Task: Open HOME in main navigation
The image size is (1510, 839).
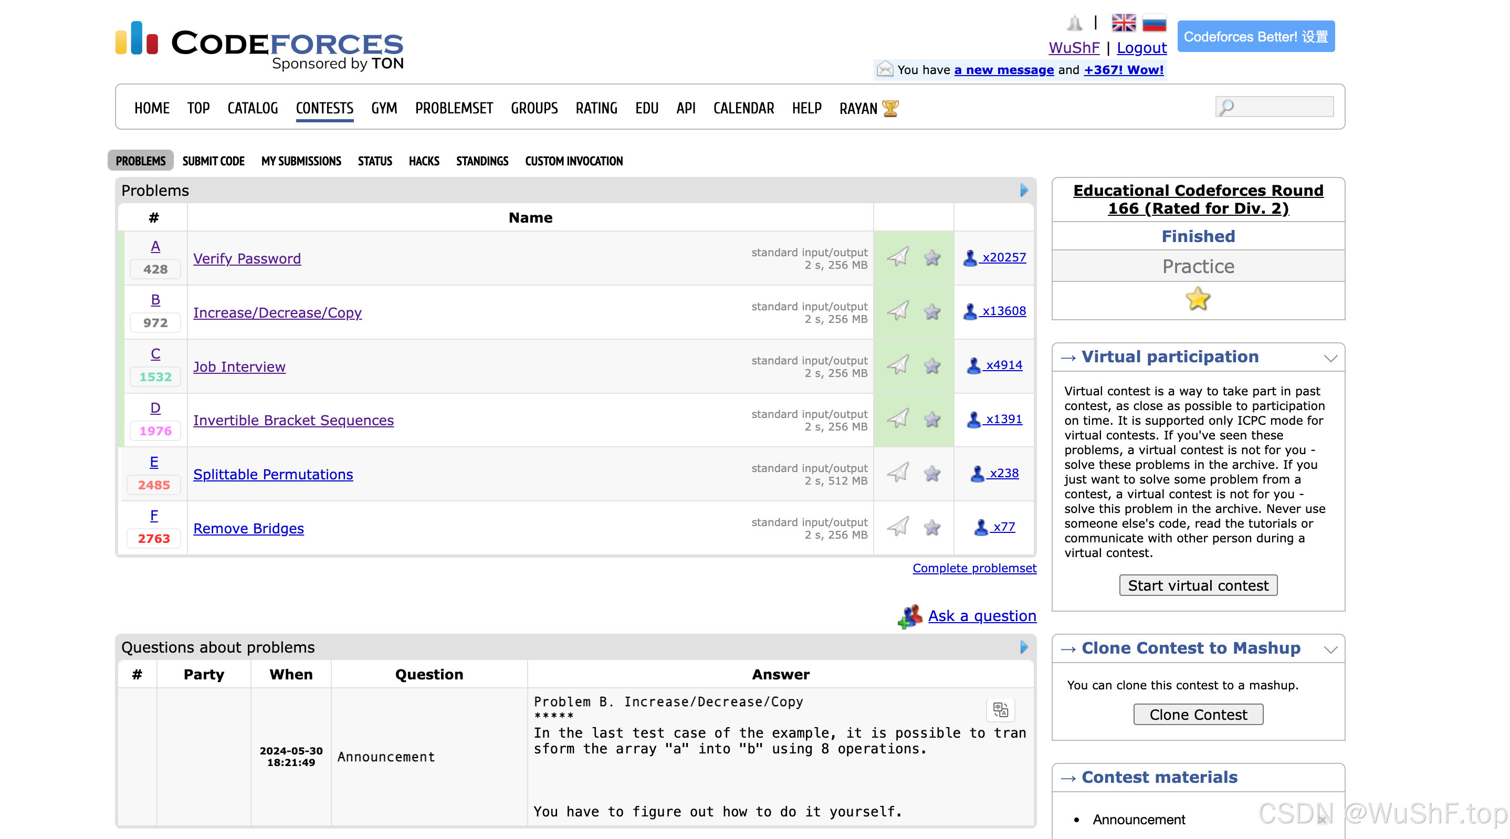Action: pyautogui.click(x=152, y=109)
